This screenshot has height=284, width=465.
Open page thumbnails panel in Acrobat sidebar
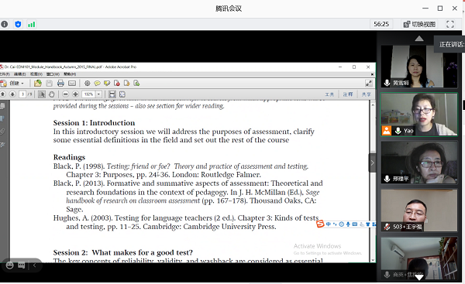pyautogui.click(x=2, y=106)
